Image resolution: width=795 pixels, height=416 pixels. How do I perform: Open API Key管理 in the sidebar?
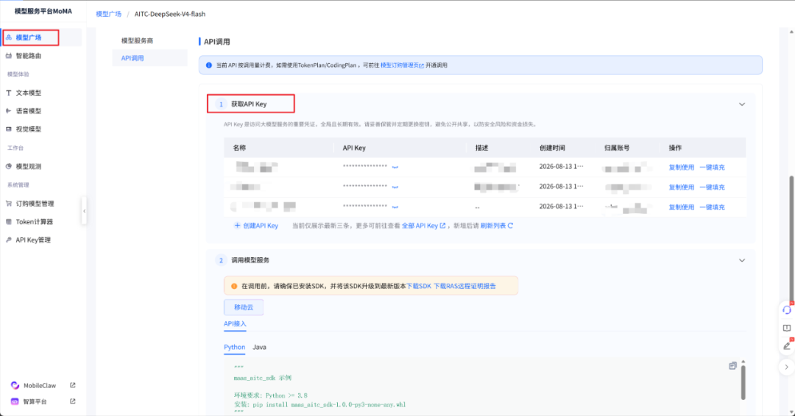(x=33, y=240)
